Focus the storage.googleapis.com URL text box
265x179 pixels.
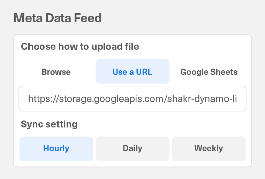[132, 99]
